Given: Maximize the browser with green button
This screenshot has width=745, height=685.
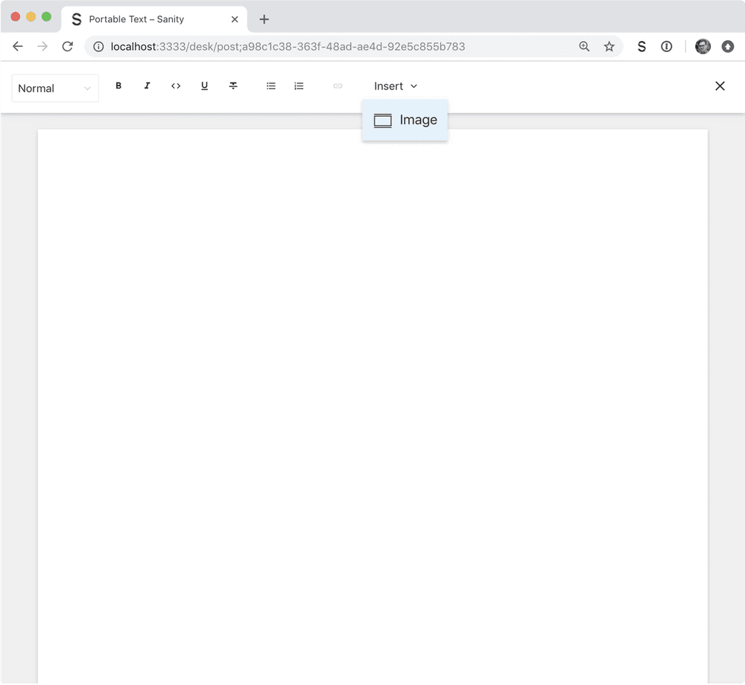Looking at the screenshot, I should [46, 16].
